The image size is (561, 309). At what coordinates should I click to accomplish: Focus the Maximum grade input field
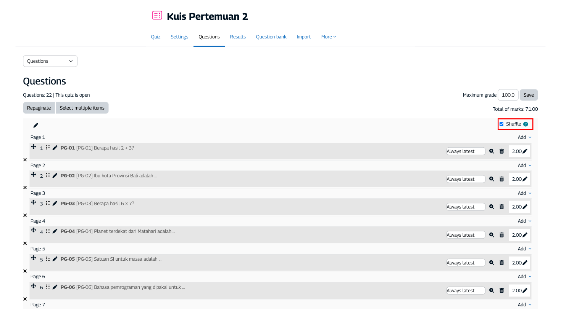coord(508,95)
